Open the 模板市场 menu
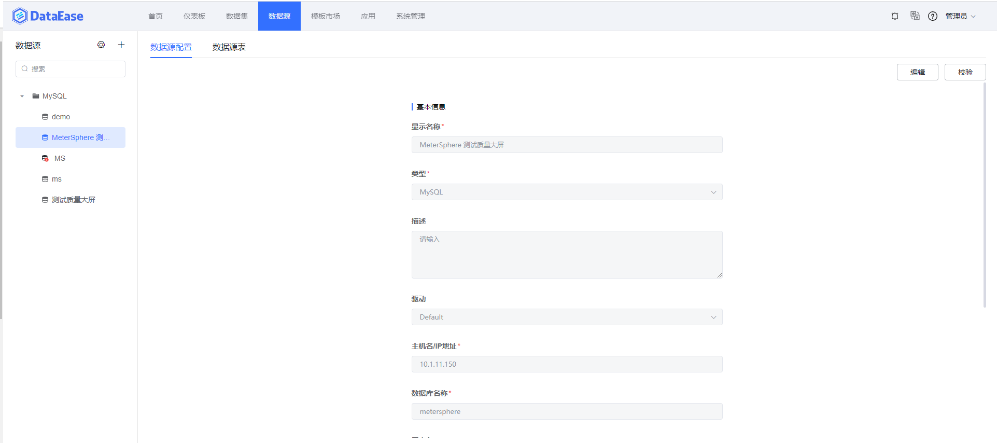Screen dimensions: 997x443 (x=326, y=16)
